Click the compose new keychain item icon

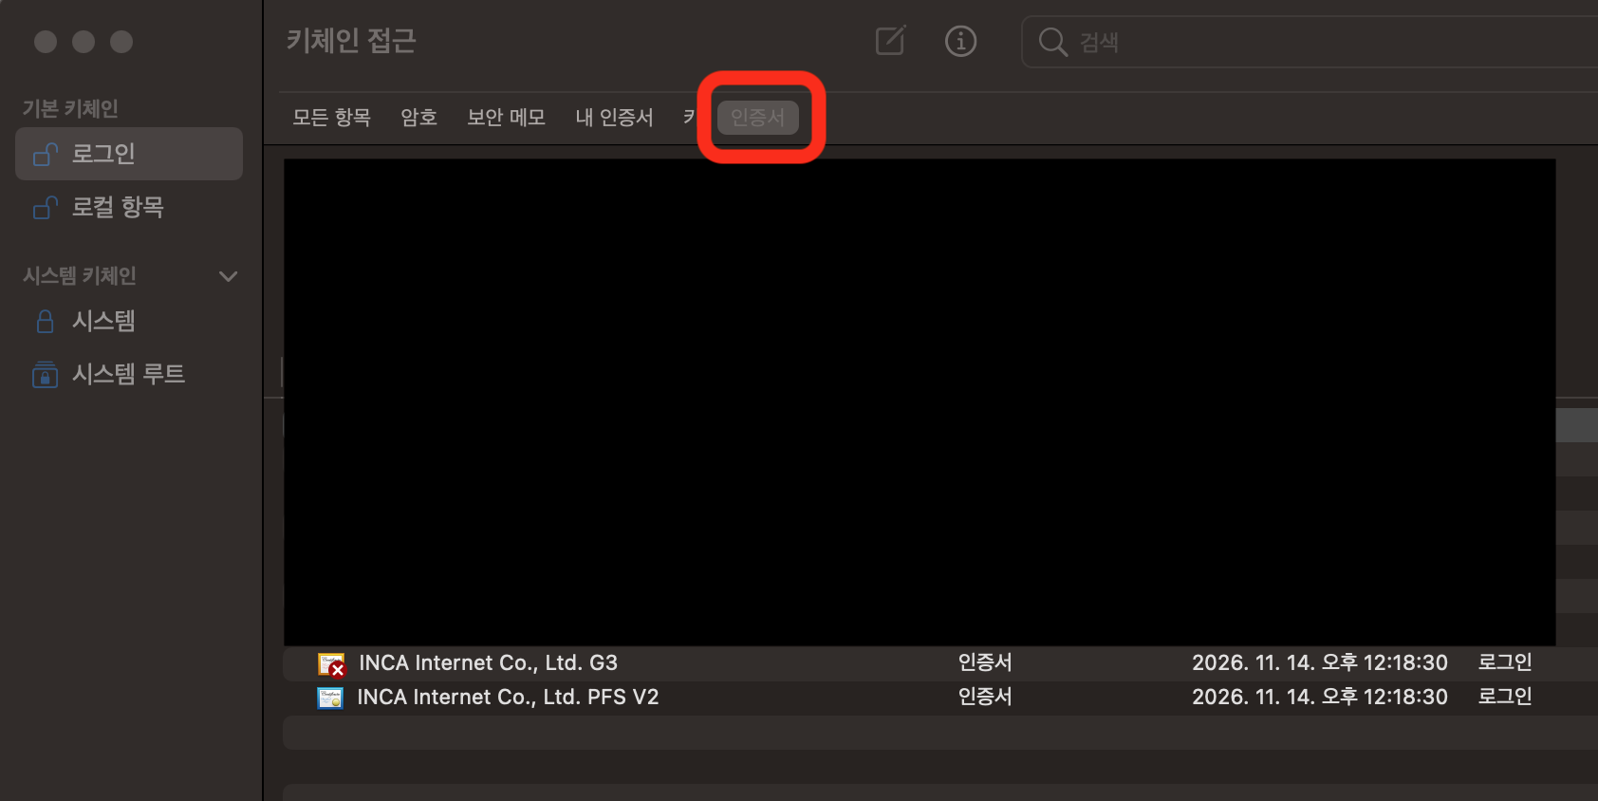(890, 41)
